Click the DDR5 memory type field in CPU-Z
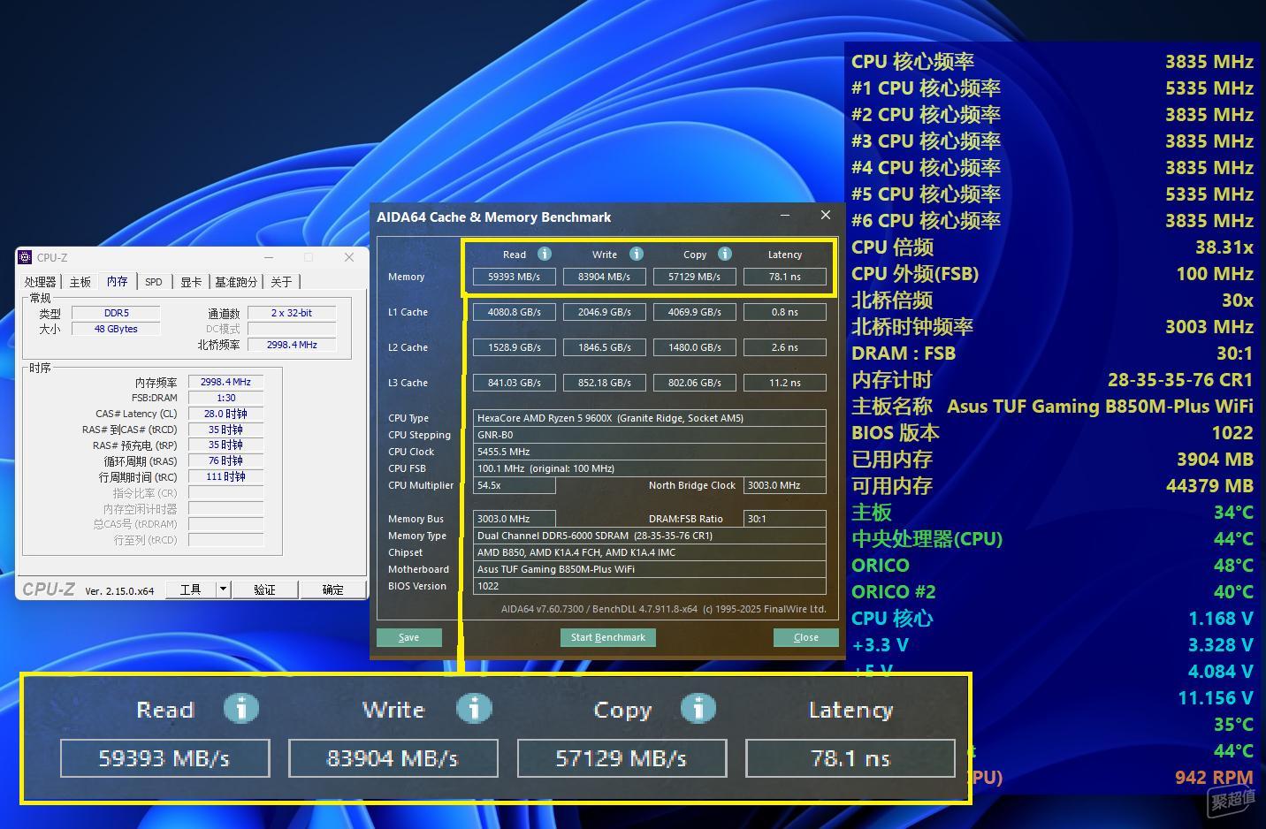The image size is (1266, 829). tap(116, 313)
